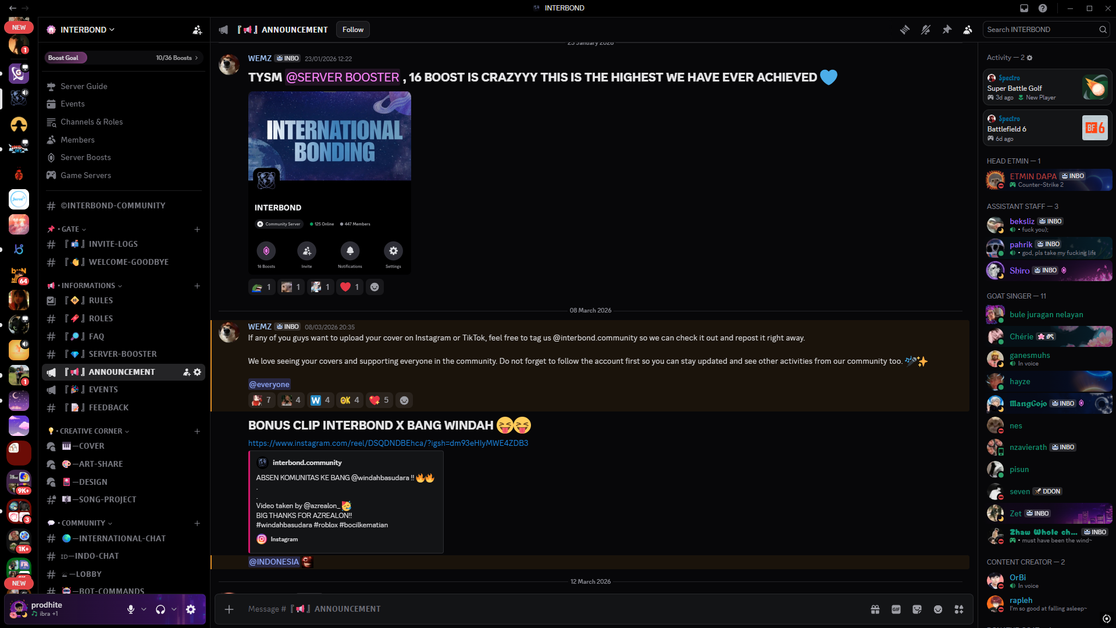Invite people via server header icon
Viewport: 1116px width, 628px height.
point(197,30)
